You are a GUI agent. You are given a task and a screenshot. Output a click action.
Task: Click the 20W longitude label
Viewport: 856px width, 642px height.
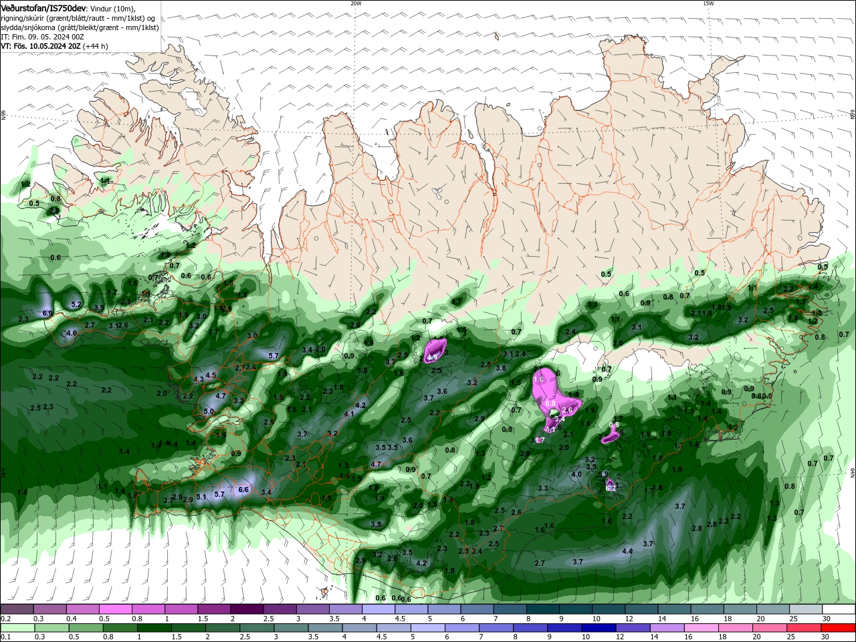pyautogui.click(x=356, y=3)
